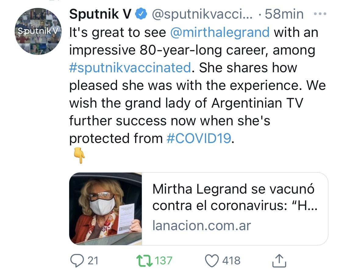Image resolution: width=343 pixels, height=275 pixels.
Task: Open the #sputnikvaccinated hashtag
Action: 130,67
